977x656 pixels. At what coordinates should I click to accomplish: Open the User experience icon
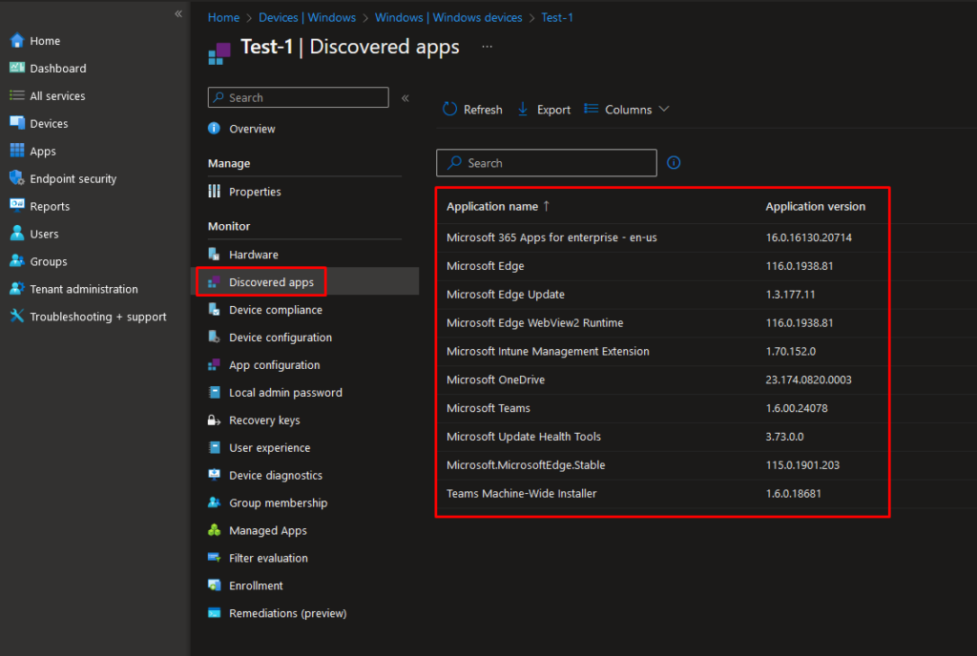(x=214, y=447)
